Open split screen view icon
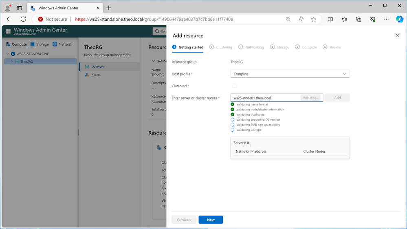The height and width of the screenshot is (229, 407). [x=330, y=19]
